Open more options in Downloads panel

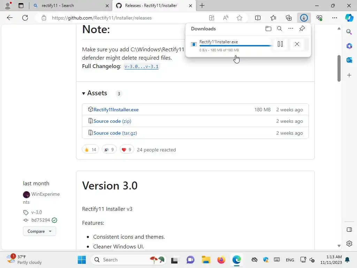click(291, 29)
